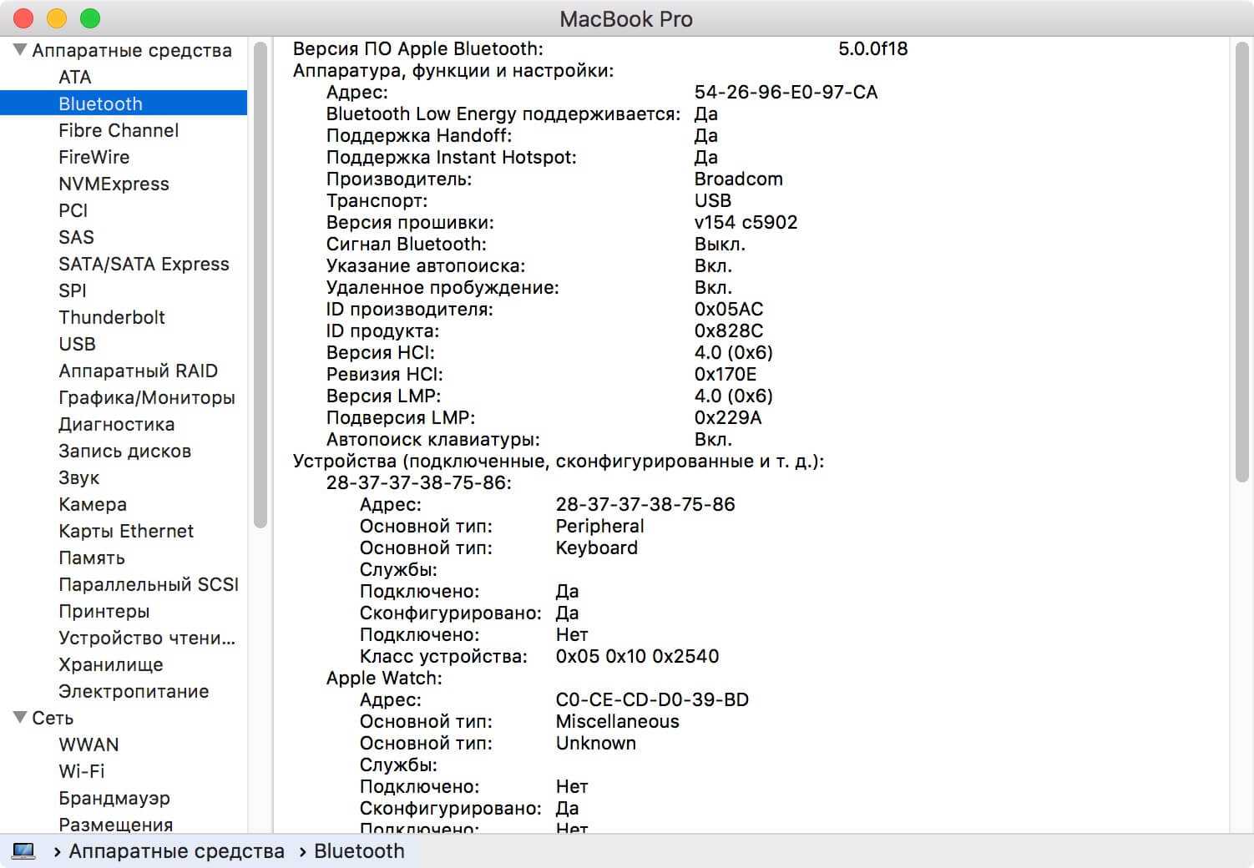Click the computer icon in path bar

point(23,851)
